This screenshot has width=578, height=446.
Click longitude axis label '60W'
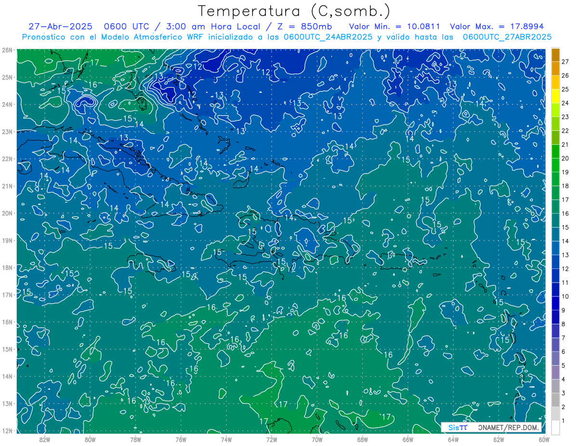pos(543,439)
